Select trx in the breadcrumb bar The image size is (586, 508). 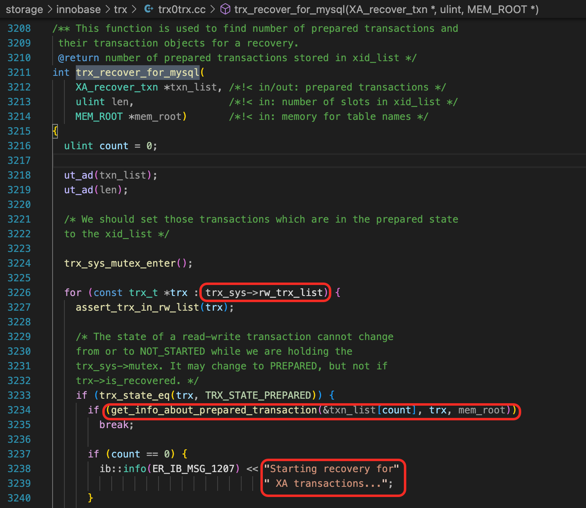tap(121, 9)
